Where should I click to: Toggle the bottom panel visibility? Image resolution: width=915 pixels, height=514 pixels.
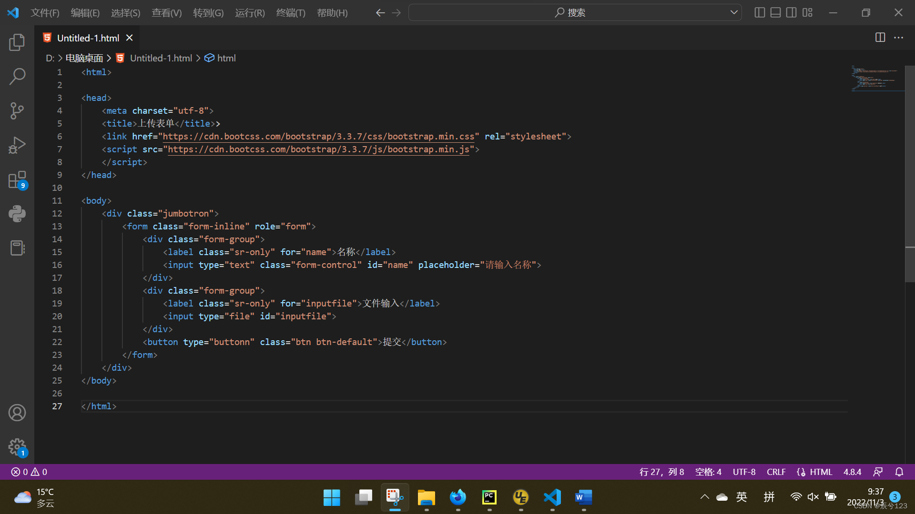pyautogui.click(x=775, y=12)
